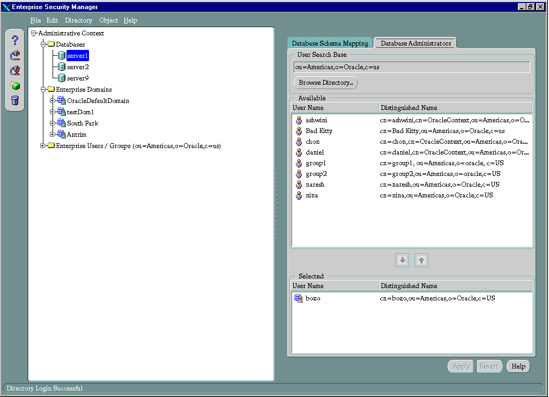Click the trash can delete icon

point(15,100)
